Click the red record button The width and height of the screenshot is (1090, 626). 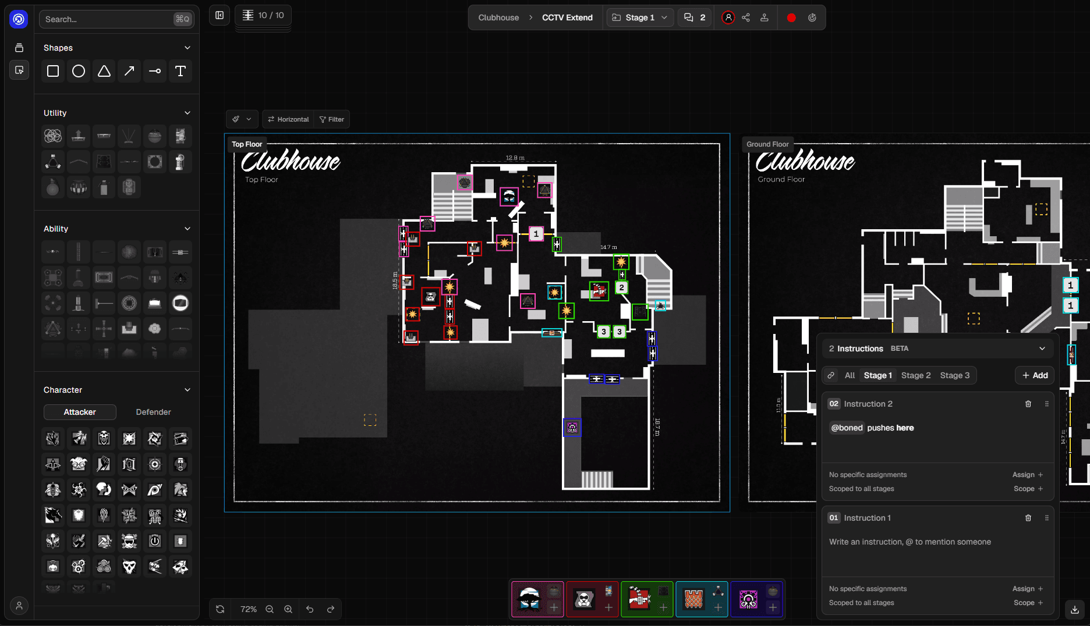[791, 17]
